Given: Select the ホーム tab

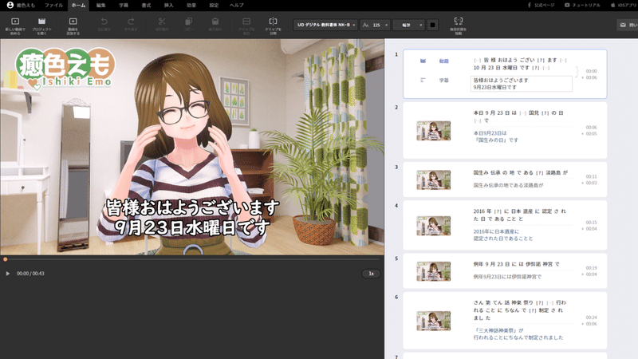Looking at the screenshot, I should click(x=78, y=6).
